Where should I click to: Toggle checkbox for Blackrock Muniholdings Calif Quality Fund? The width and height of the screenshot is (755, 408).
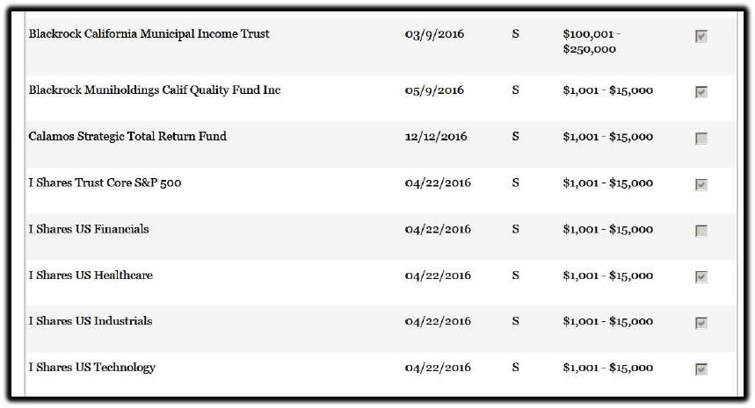(701, 92)
